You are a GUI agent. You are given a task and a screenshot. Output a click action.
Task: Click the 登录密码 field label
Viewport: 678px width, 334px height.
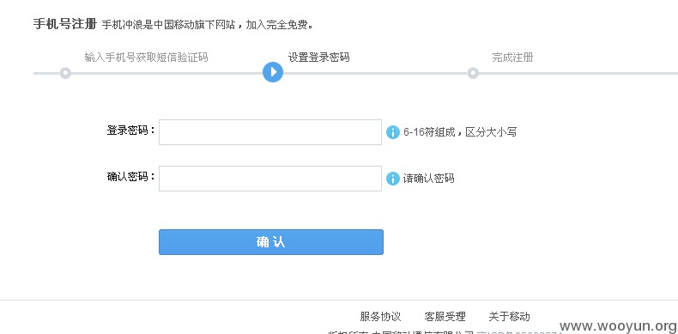[x=131, y=131]
